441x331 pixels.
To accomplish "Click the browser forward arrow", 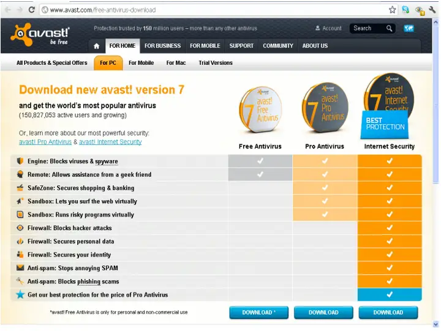I will coord(20,10).
